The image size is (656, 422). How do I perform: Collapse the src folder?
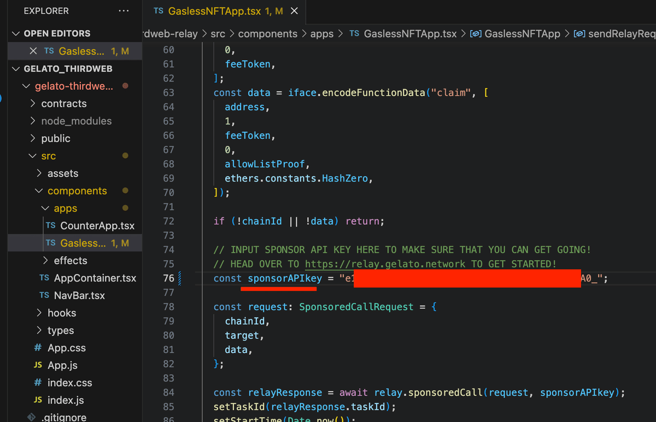pos(32,156)
